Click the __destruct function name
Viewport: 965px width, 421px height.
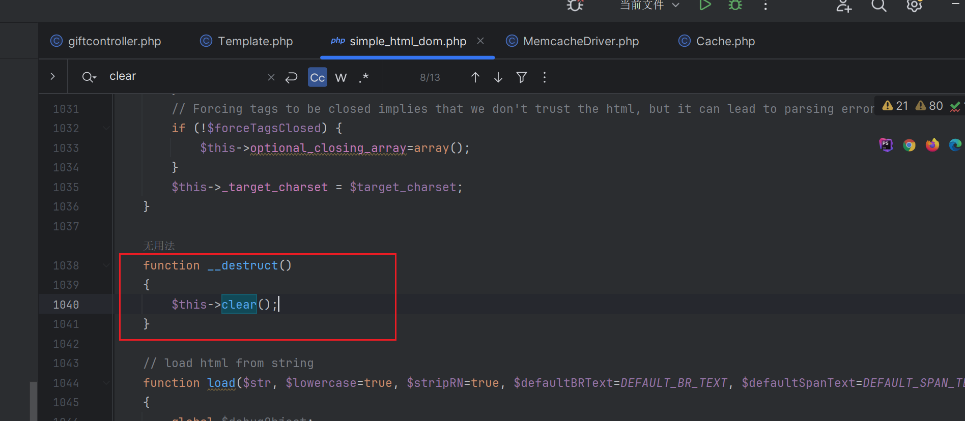[x=242, y=265]
